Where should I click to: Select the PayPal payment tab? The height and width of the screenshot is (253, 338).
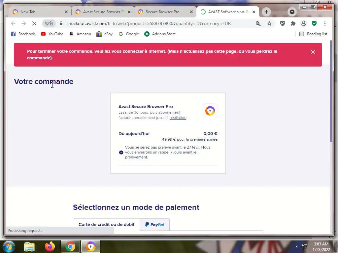[x=154, y=225]
